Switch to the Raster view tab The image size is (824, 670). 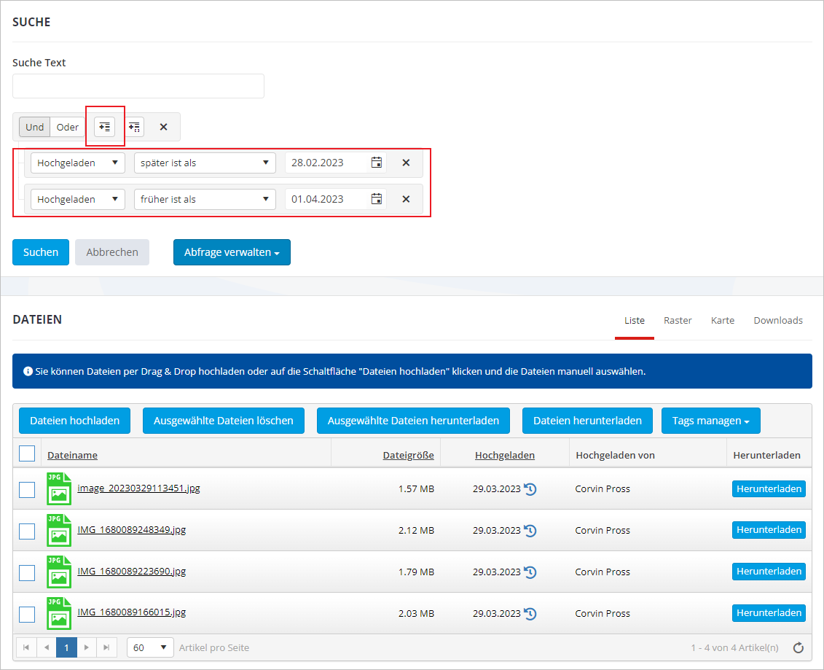tap(678, 320)
